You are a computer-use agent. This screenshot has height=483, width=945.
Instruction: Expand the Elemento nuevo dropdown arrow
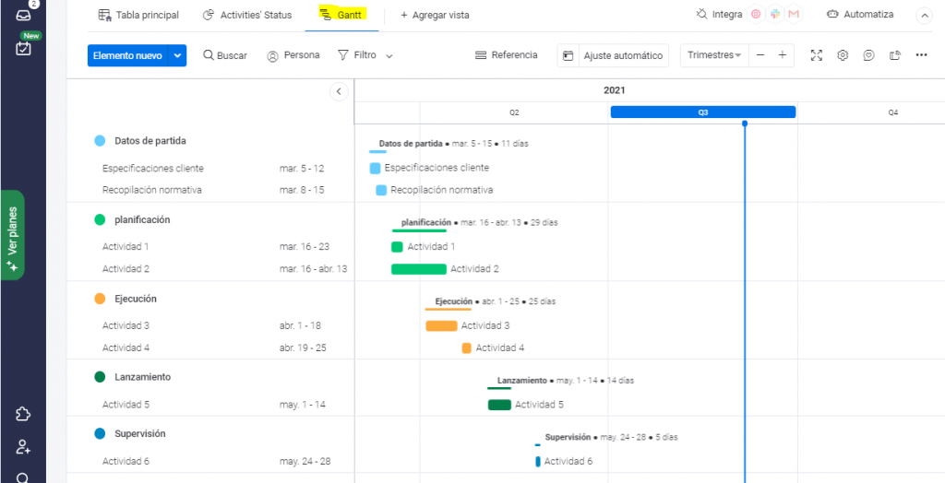[x=177, y=56]
